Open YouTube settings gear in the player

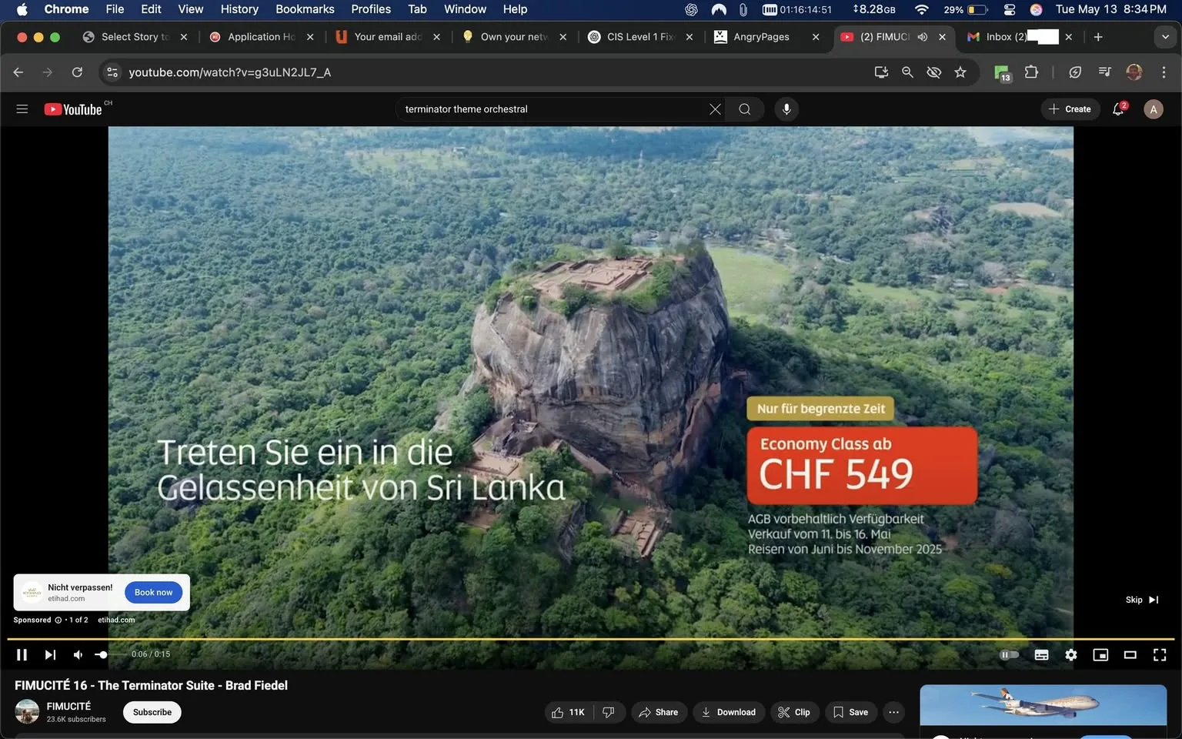click(1070, 654)
